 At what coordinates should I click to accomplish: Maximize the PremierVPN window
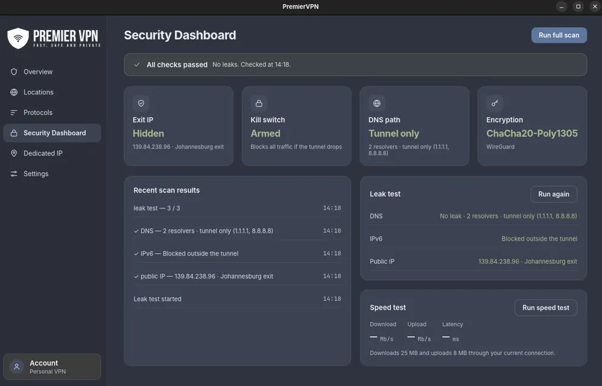pyautogui.click(x=578, y=7)
